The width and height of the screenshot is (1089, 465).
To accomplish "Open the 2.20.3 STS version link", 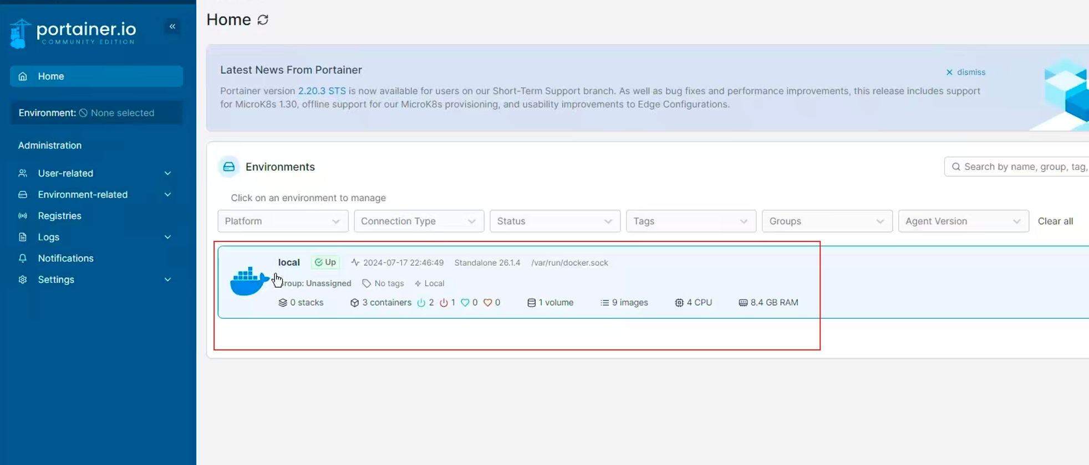I will point(322,91).
